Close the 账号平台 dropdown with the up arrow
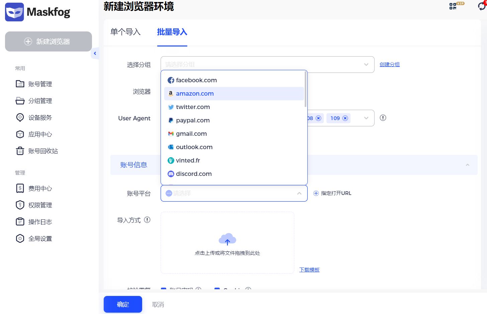This screenshot has width=487, height=314. 299,193
